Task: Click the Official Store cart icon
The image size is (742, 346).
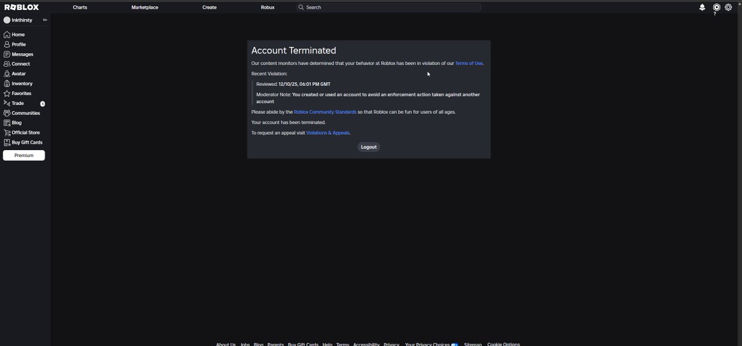Action: 7,132
